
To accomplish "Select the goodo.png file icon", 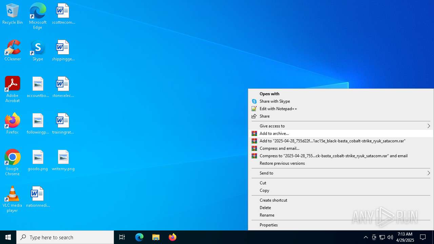I will point(38,160).
